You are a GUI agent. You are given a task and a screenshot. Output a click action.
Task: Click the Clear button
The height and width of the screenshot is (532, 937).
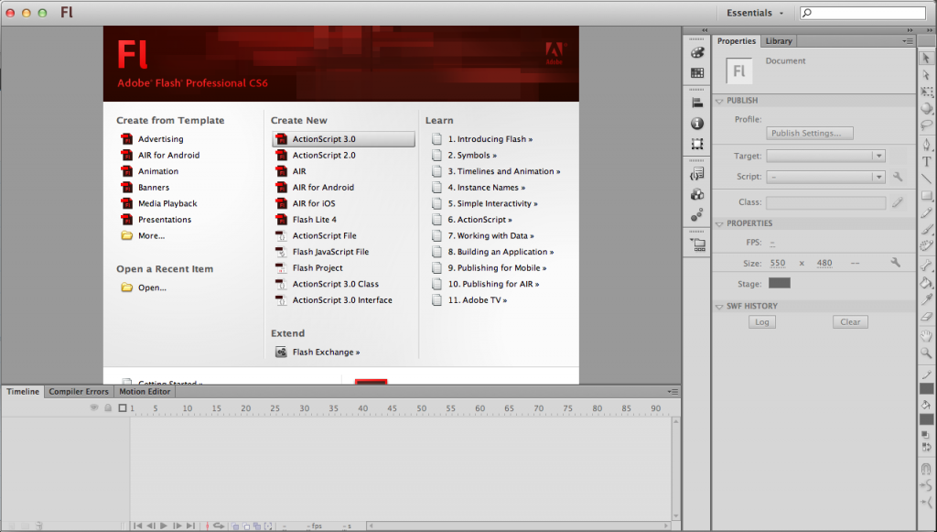coord(850,321)
